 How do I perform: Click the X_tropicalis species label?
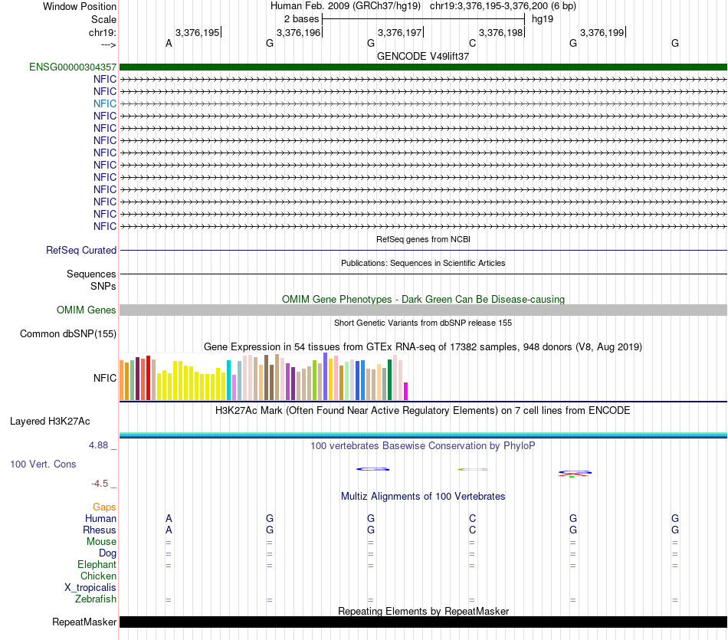pyautogui.click(x=90, y=588)
